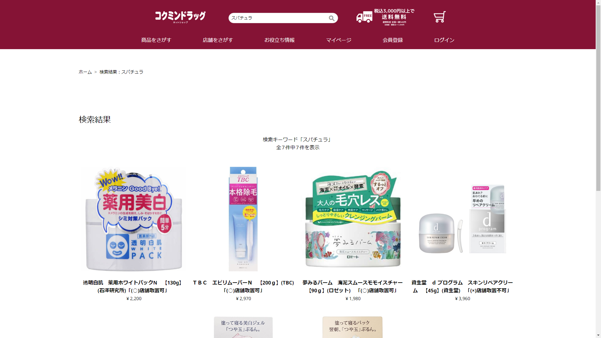Click the ホーム breadcrumb link

coord(85,72)
